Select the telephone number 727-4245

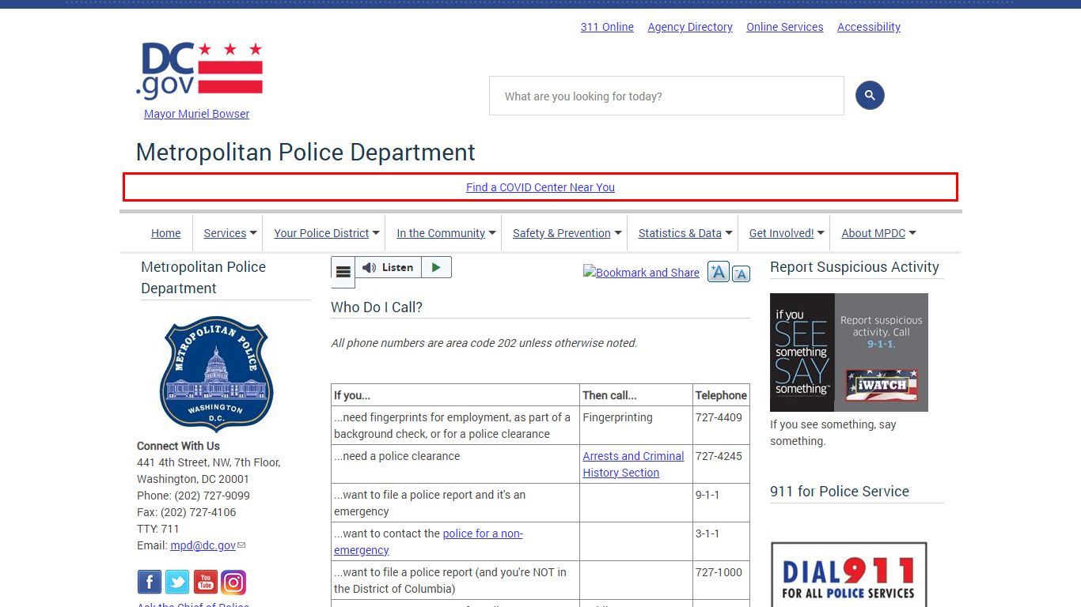719,456
